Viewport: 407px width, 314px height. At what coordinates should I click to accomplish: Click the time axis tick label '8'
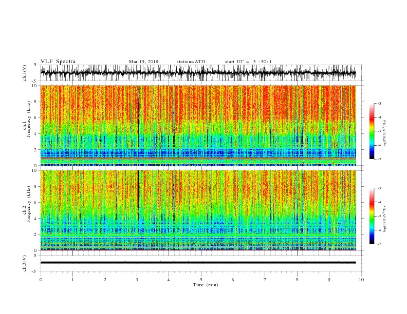pyautogui.click(x=297, y=280)
